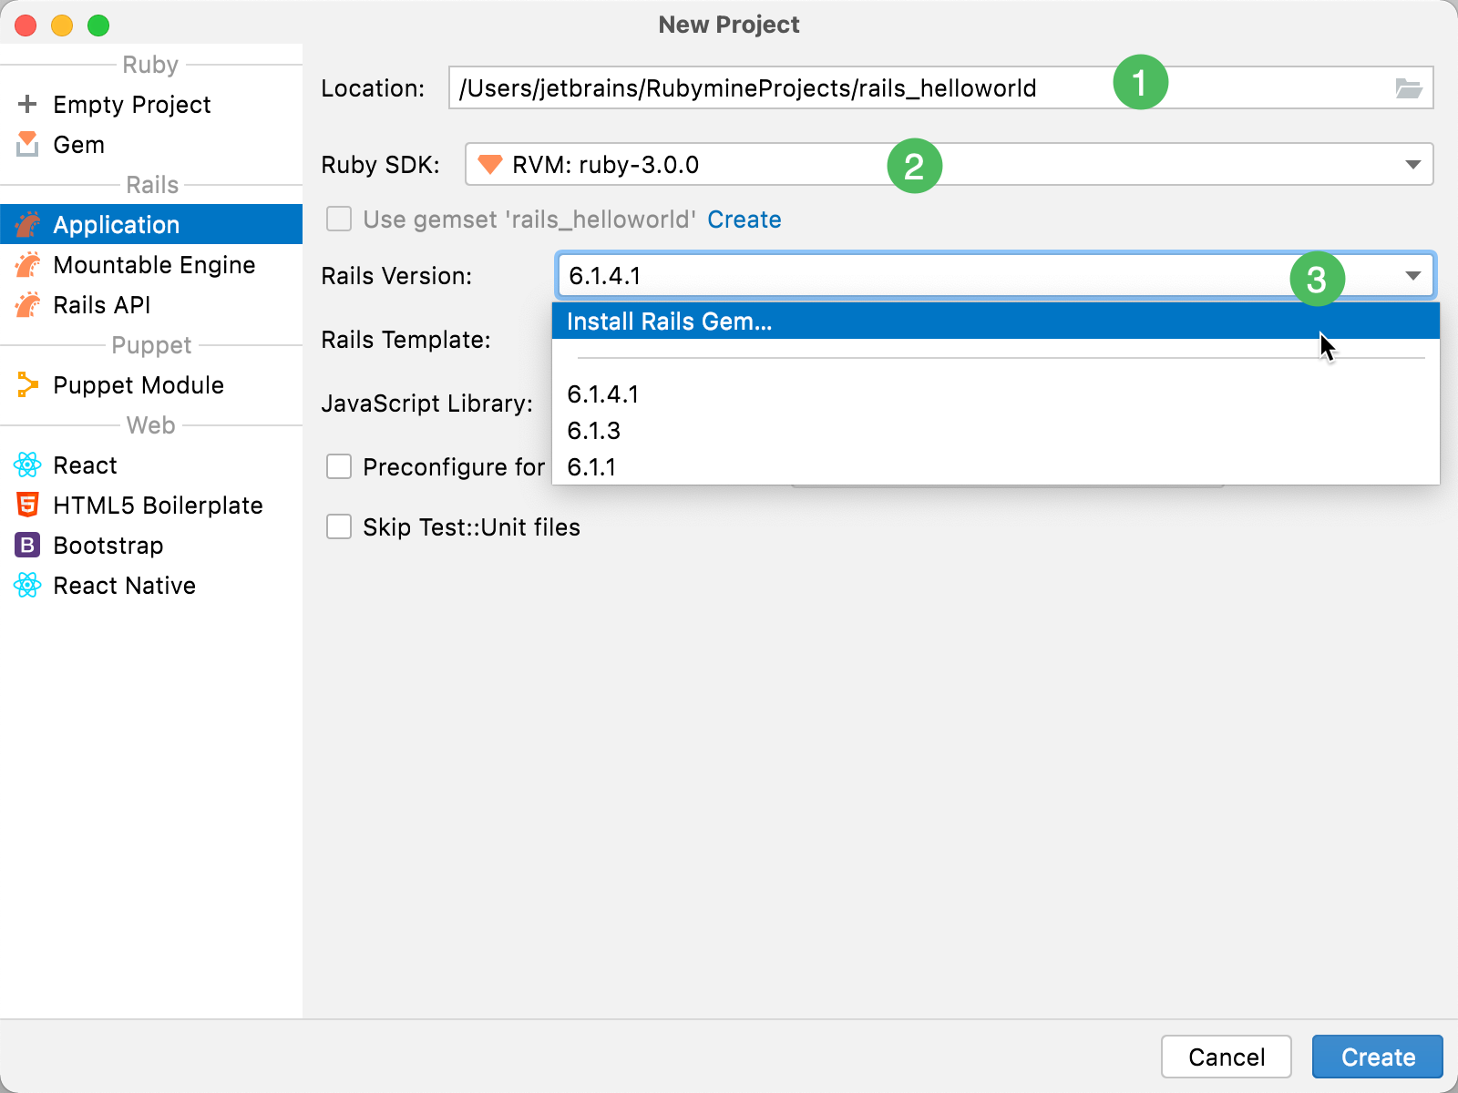
Task: Close the New Project window
Action: 26,26
